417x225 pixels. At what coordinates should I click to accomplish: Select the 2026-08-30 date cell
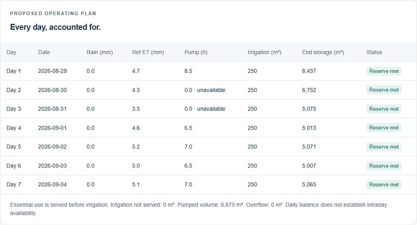point(52,90)
